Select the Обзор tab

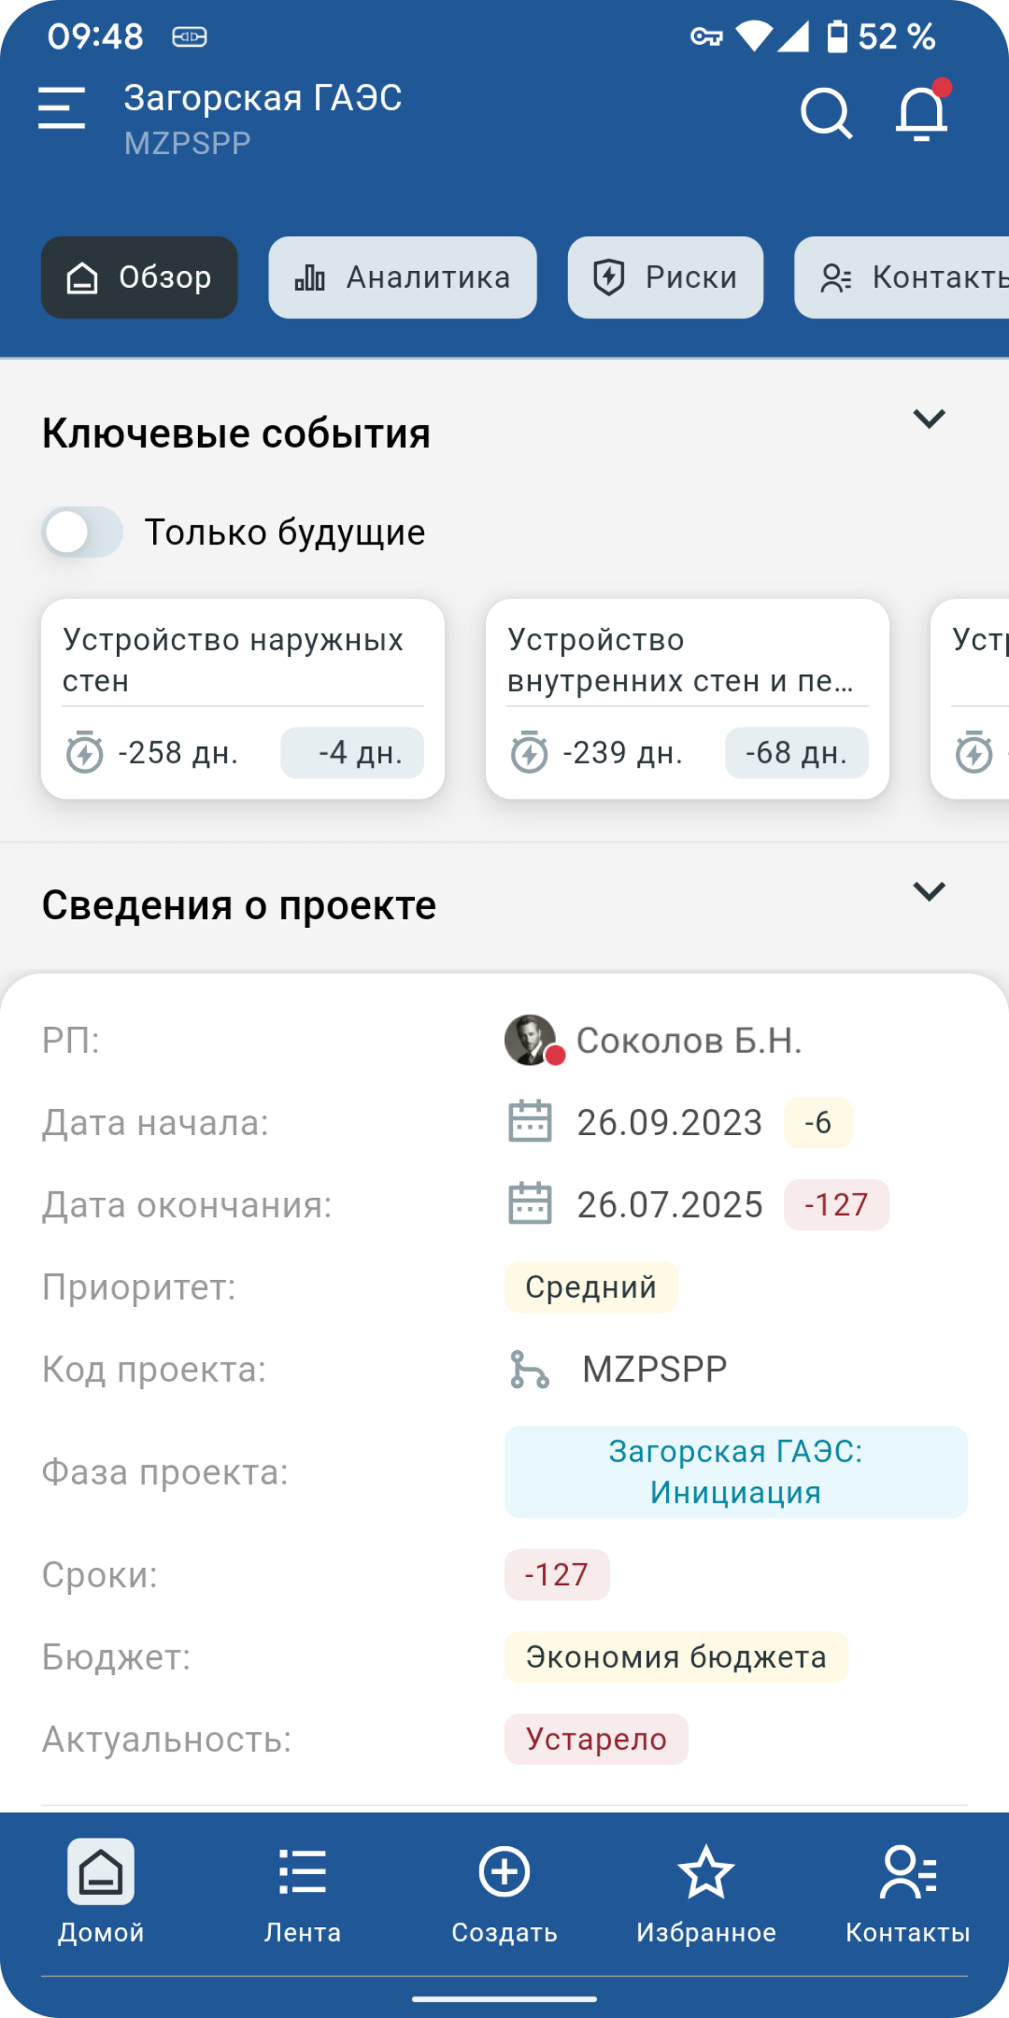pyautogui.click(x=139, y=277)
